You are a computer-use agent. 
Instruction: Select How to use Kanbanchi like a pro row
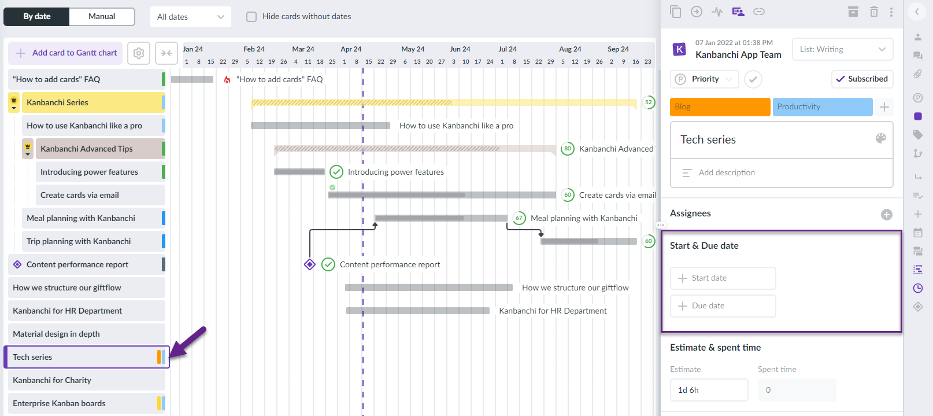tap(94, 126)
